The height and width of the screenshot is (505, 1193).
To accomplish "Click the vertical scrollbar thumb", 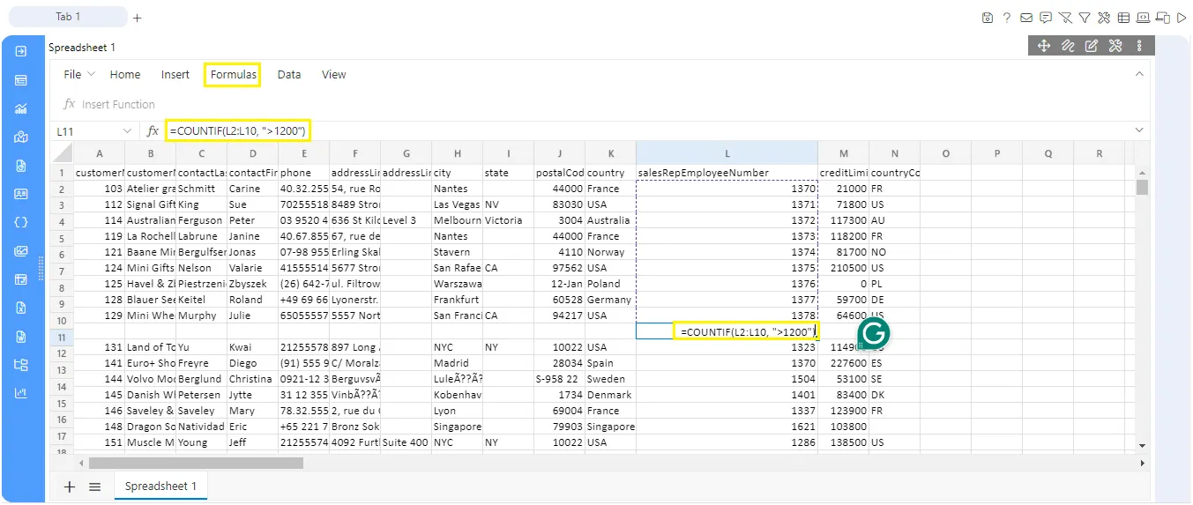I will point(1143,188).
